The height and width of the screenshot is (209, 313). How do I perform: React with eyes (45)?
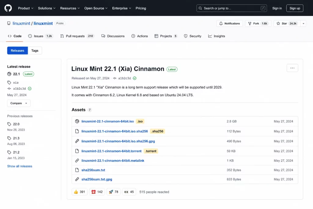pos(129,192)
